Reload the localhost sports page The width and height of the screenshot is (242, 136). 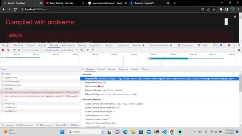tap(15, 9)
